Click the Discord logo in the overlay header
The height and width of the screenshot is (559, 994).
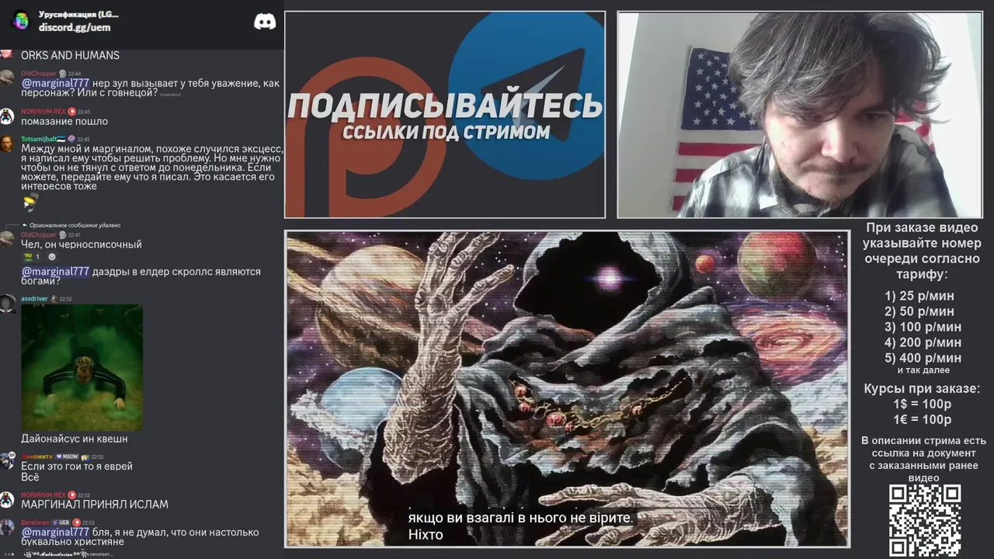265,22
